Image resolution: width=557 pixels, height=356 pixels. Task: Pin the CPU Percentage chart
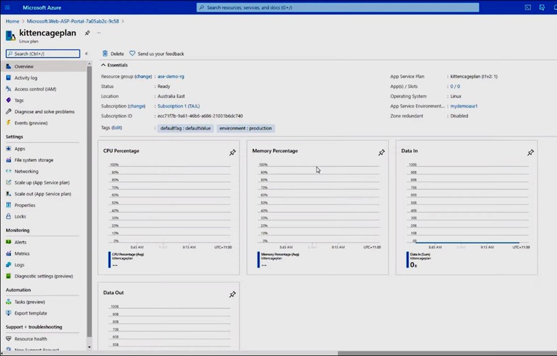tap(232, 152)
